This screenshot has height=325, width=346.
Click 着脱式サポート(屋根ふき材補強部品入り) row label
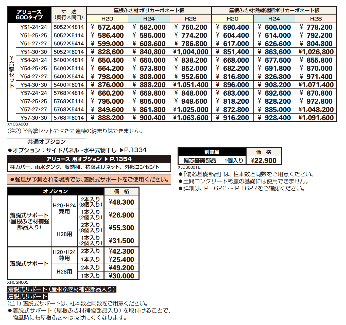pos(29,221)
